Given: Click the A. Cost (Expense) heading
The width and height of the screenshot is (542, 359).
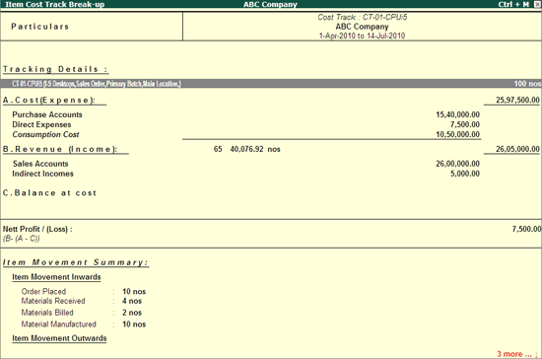Looking at the screenshot, I should pos(48,100).
